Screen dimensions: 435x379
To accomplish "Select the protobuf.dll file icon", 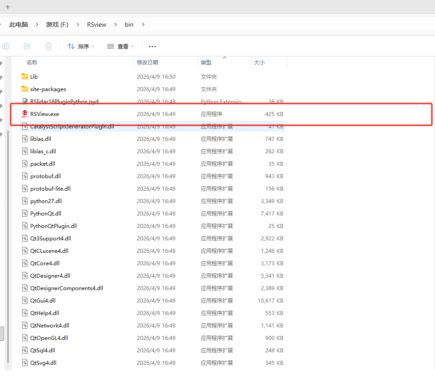I will pyautogui.click(x=25, y=176).
